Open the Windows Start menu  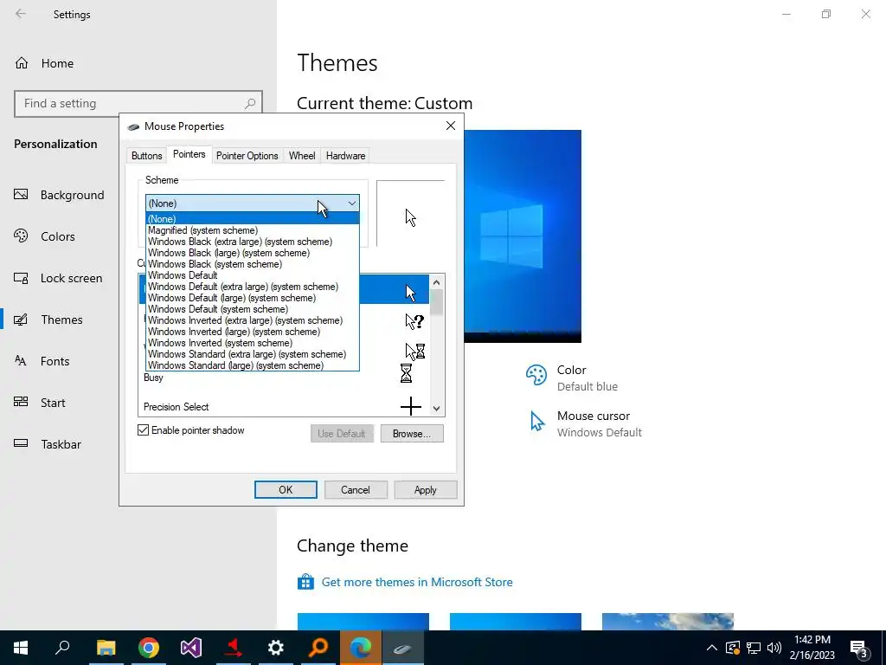(21, 648)
